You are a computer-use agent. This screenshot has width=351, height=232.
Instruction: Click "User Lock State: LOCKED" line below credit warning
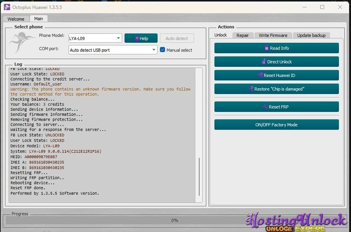click(x=37, y=141)
